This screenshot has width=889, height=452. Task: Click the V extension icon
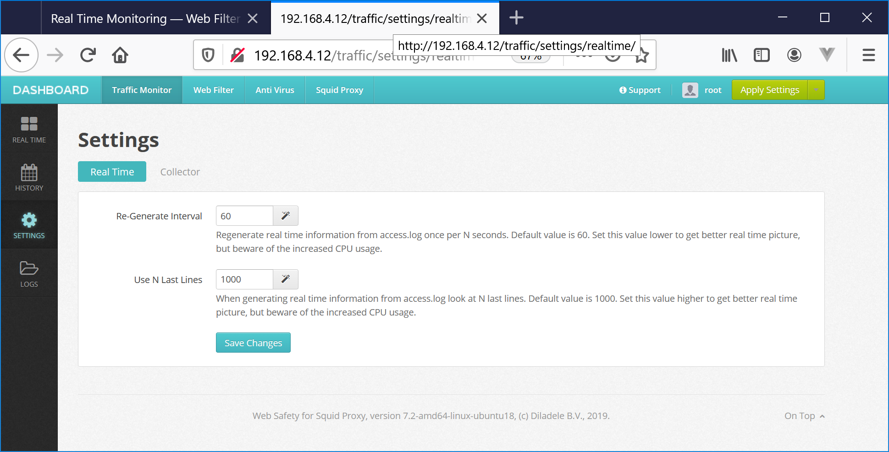[827, 55]
